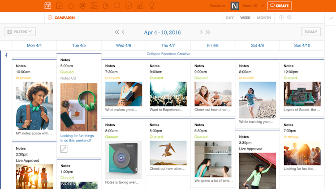
Task: Select the Mon 4/4 column header
Action: click(34, 45)
